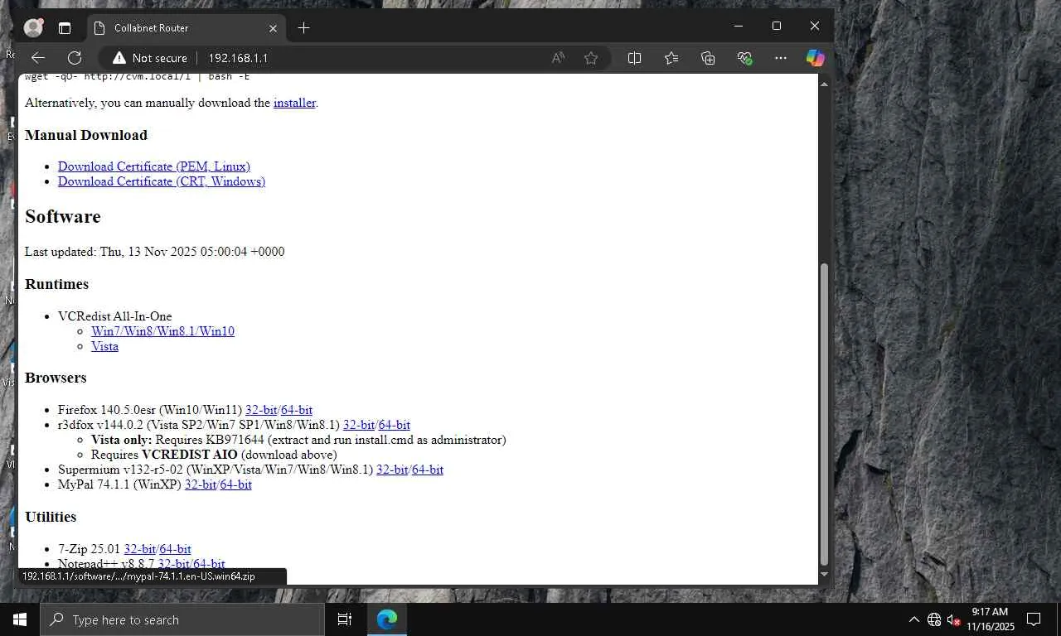
Task: Click the page scrollbar up arrow
Action: (x=824, y=84)
